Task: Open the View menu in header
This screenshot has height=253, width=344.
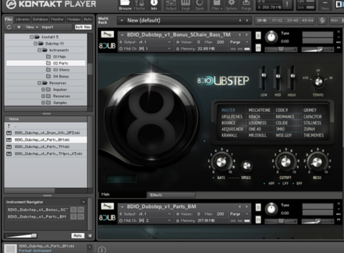Action: pyautogui.click(x=325, y=5)
